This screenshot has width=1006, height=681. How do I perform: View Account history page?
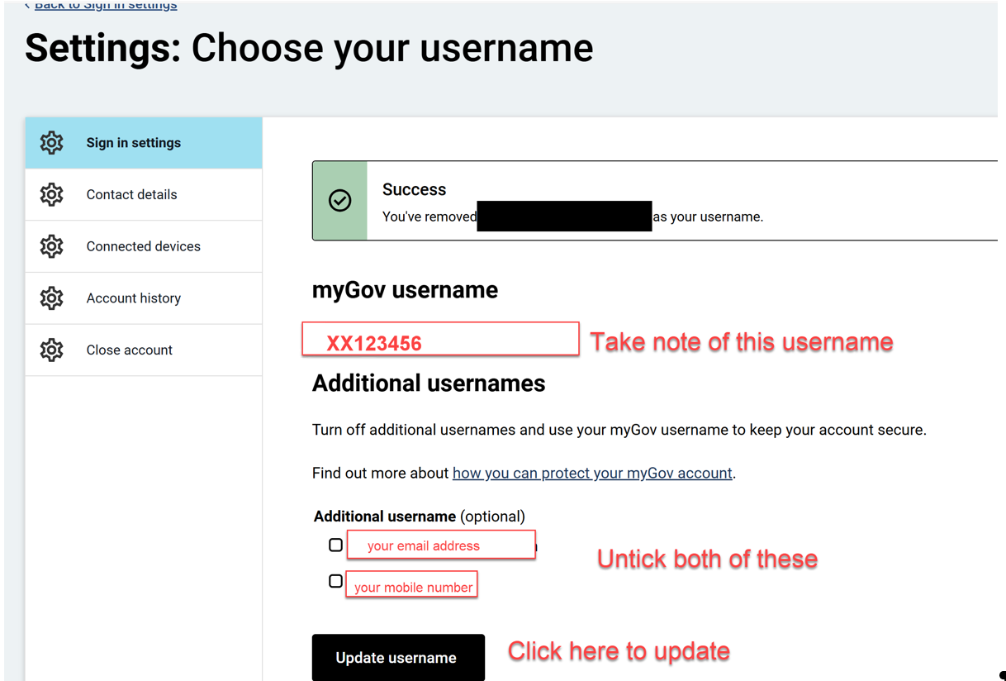(x=133, y=298)
